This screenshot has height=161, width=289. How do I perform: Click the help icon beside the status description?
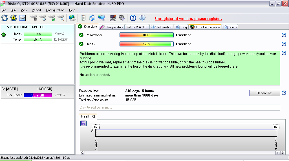click(284, 53)
